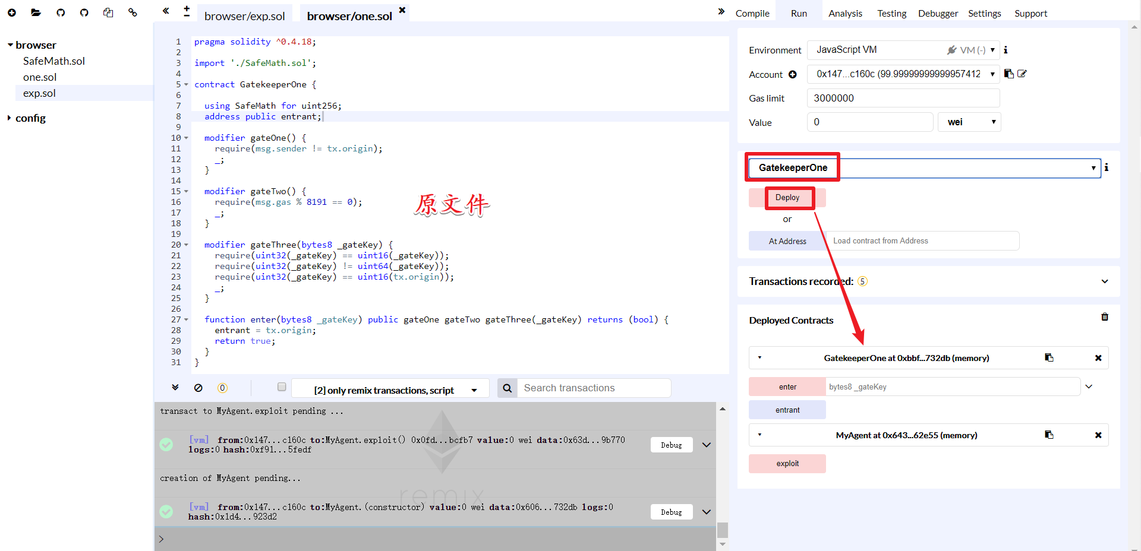Switch to Run tab
The height and width of the screenshot is (551, 1141).
pos(799,14)
